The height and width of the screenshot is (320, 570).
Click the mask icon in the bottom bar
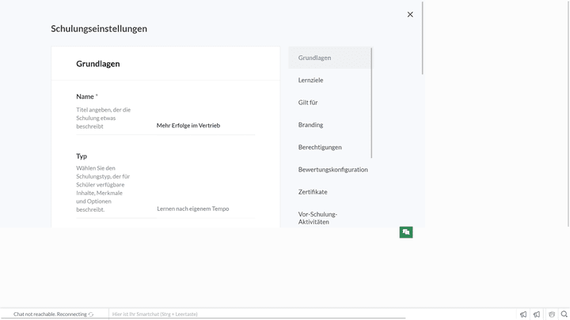pyautogui.click(x=552, y=314)
